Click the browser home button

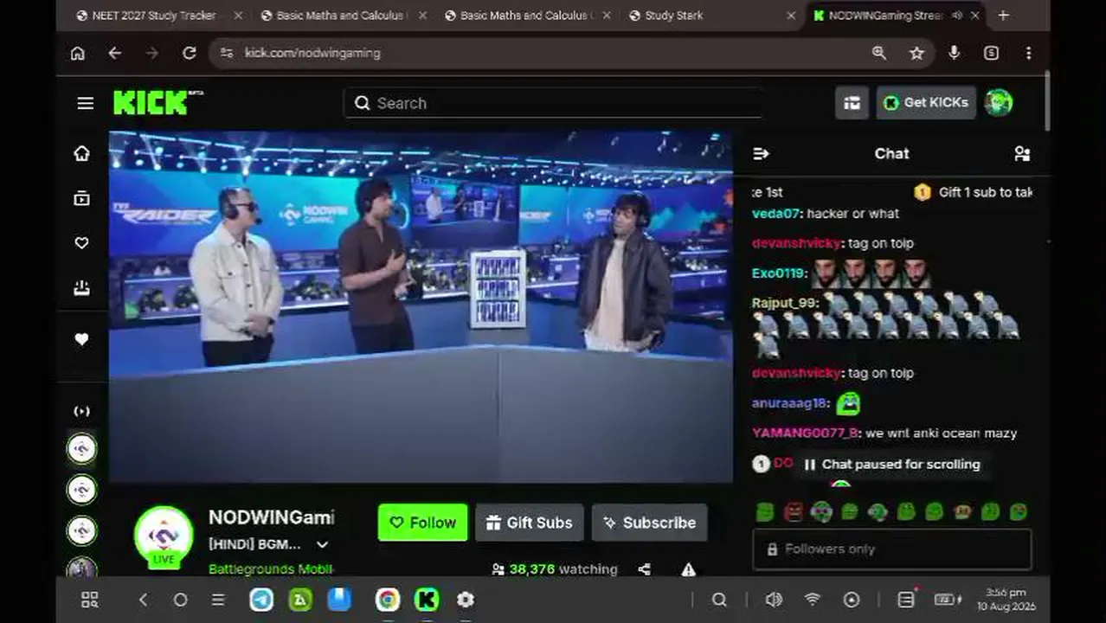tap(78, 53)
